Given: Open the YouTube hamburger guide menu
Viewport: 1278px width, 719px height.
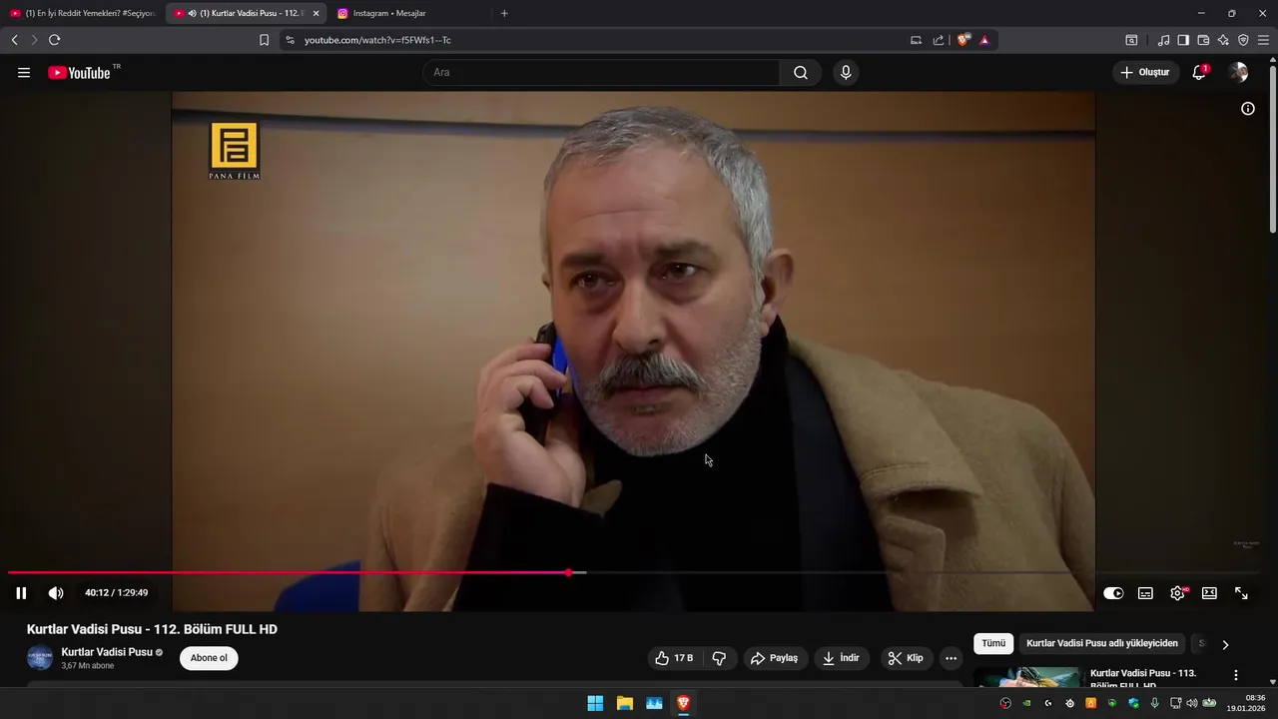Looking at the screenshot, I should click(24, 73).
